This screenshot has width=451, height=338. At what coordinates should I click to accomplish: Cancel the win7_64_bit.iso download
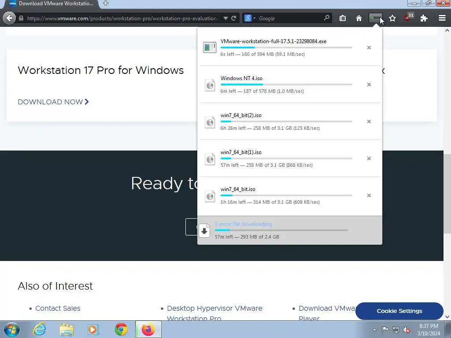(369, 195)
